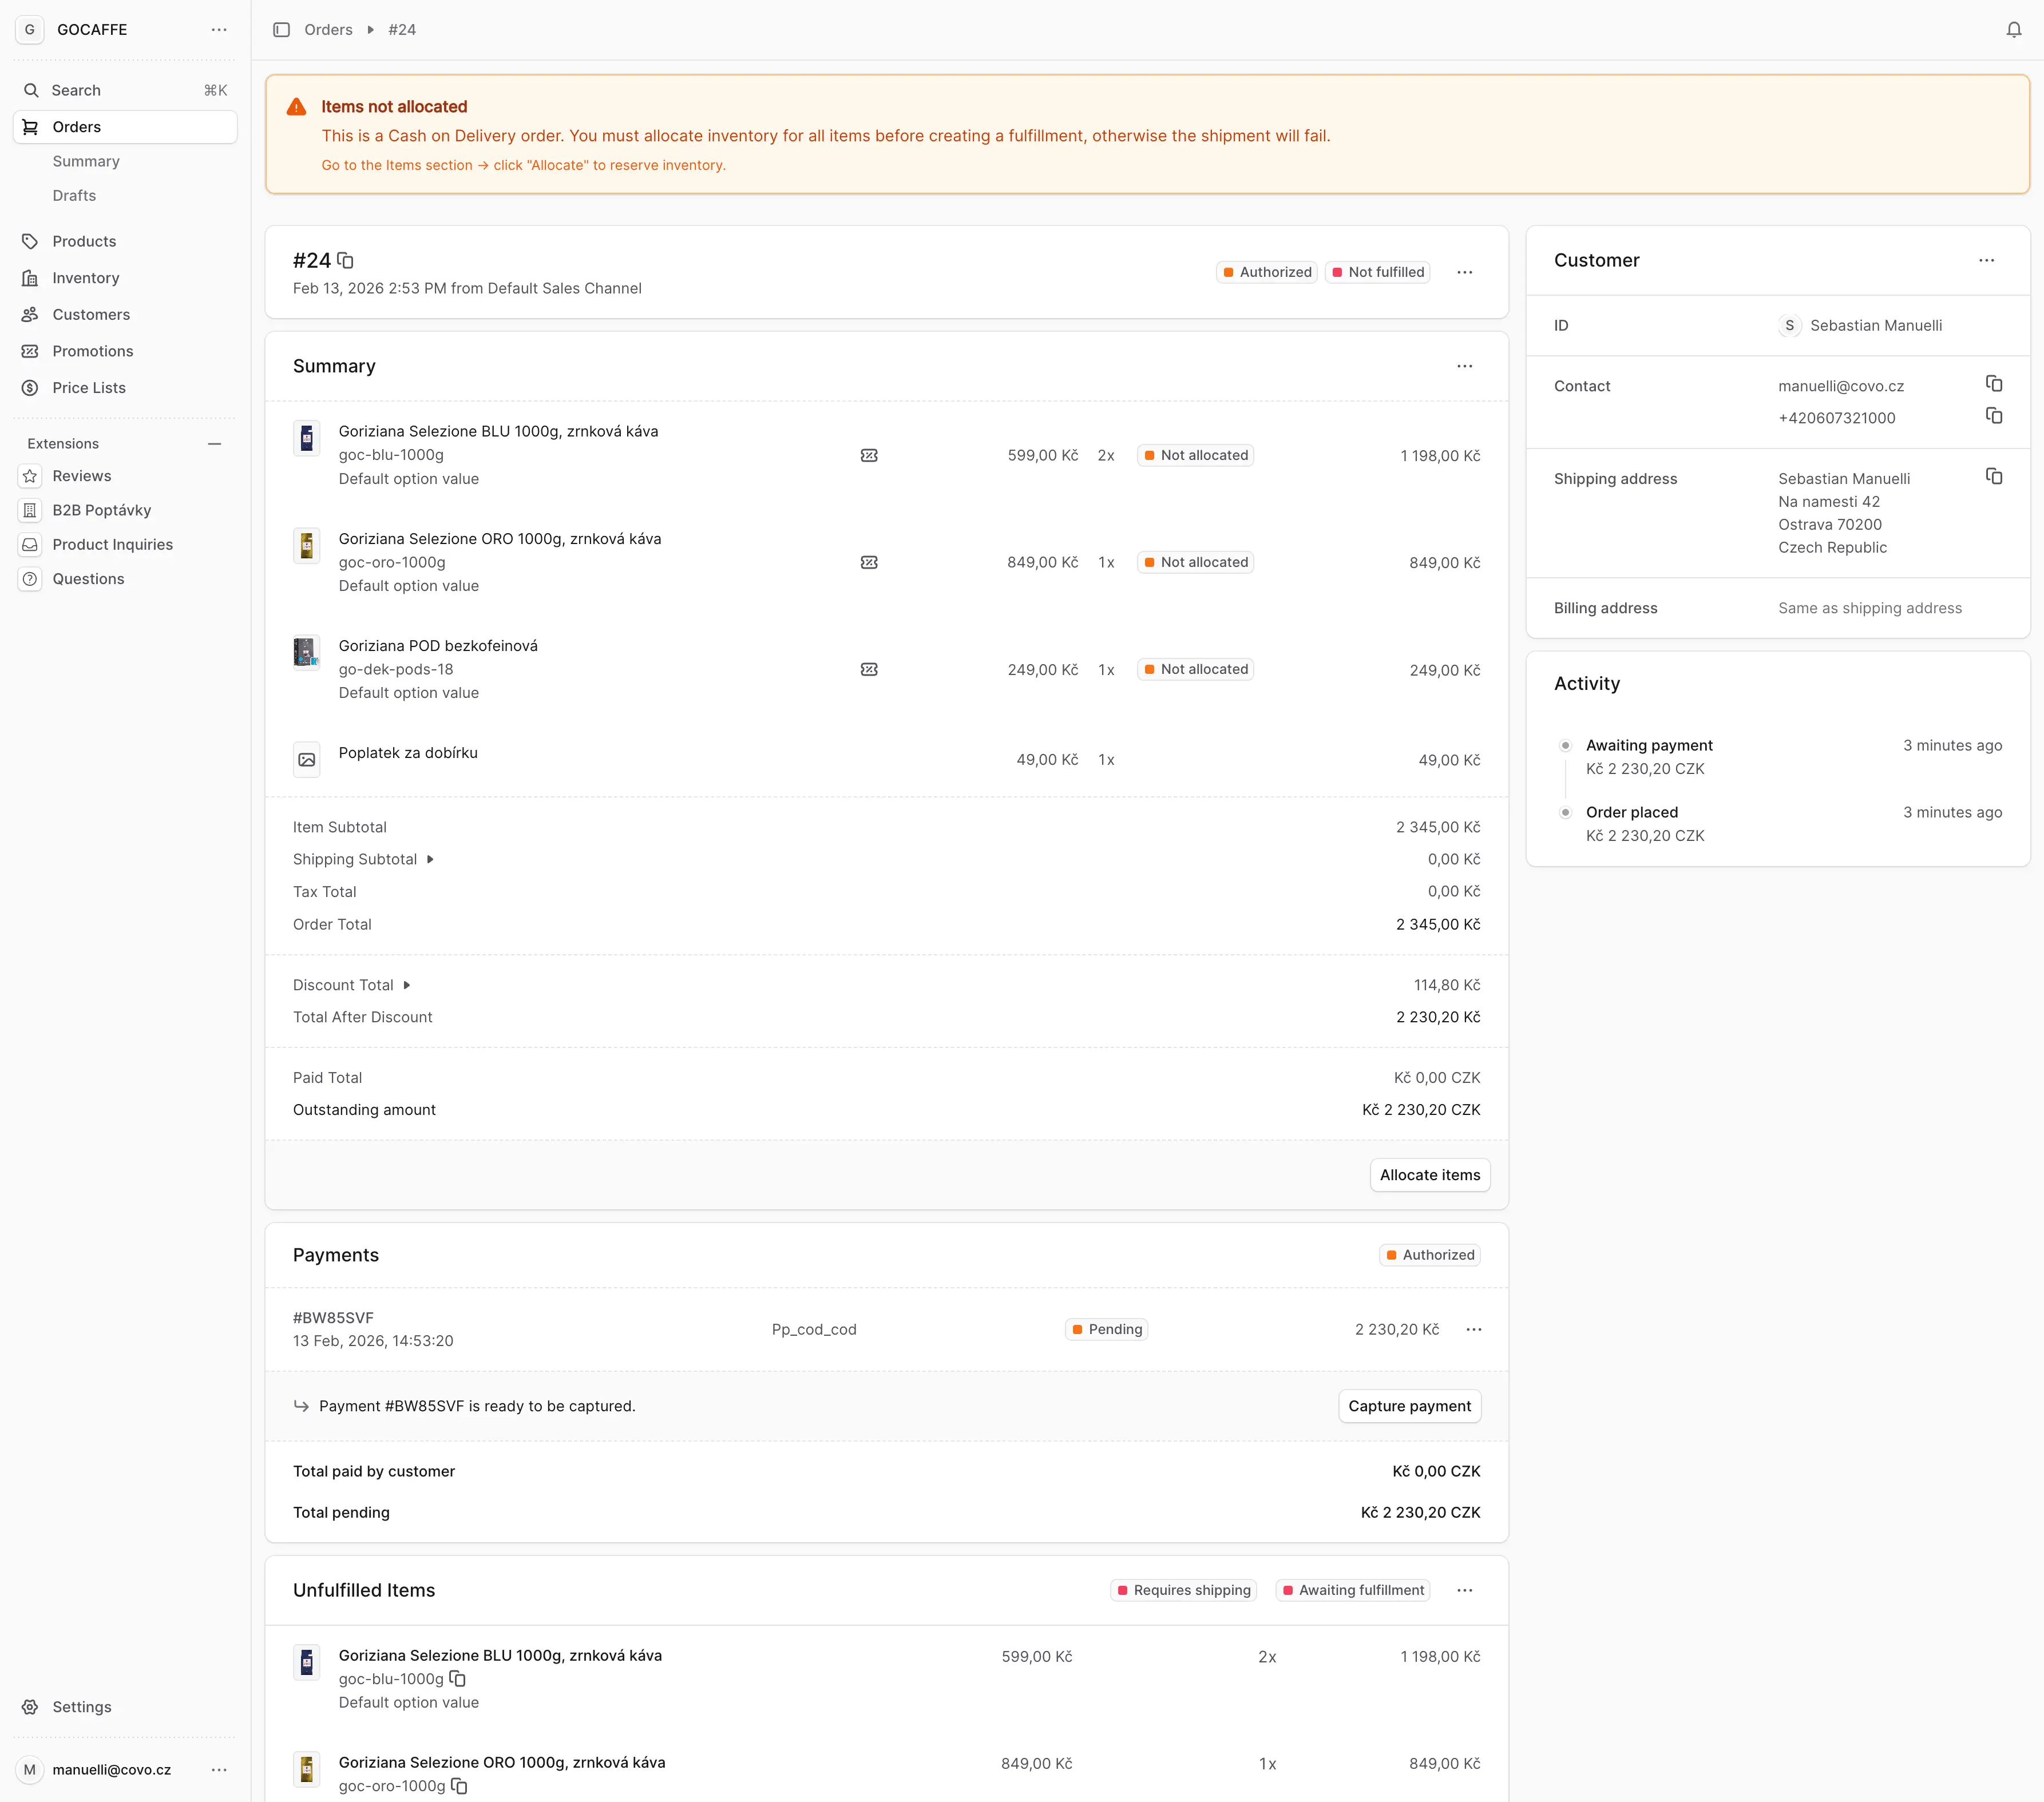Open the Reviews extension
Viewport: 2044px width, 1802px height.
(x=81, y=476)
